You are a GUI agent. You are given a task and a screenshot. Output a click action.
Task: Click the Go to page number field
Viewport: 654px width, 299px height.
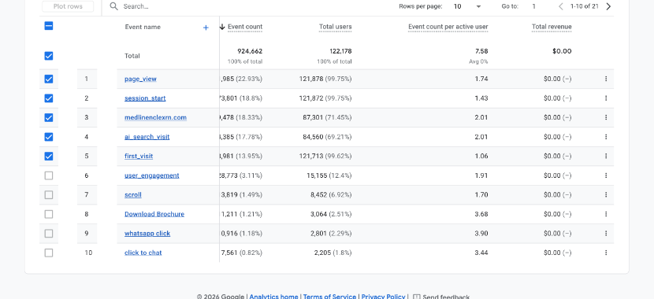click(x=534, y=6)
